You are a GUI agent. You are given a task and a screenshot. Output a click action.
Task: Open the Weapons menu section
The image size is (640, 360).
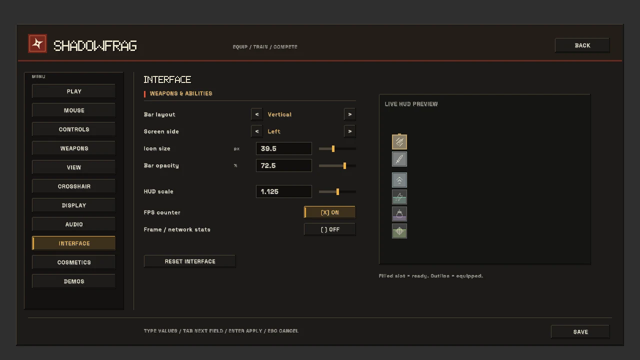click(x=74, y=148)
